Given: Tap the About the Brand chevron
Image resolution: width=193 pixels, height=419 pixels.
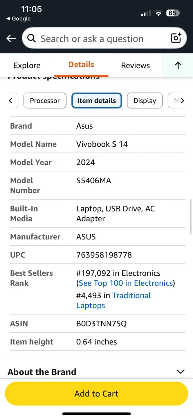Looking at the screenshot, I should click(181, 372).
